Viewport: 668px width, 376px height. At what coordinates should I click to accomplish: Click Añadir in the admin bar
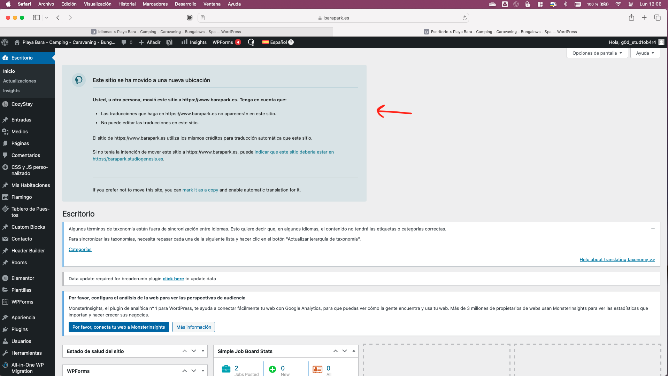150,42
